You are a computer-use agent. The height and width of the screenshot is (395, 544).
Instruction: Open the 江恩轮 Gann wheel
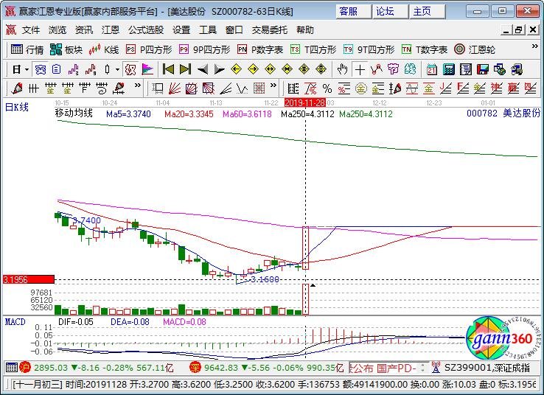(475, 49)
